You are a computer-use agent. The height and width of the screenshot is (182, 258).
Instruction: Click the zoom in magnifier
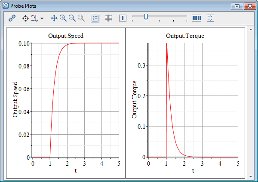(63, 18)
